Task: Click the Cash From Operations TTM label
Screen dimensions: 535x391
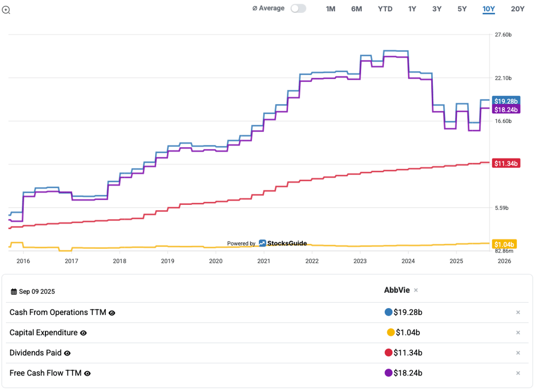Action: (x=58, y=312)
